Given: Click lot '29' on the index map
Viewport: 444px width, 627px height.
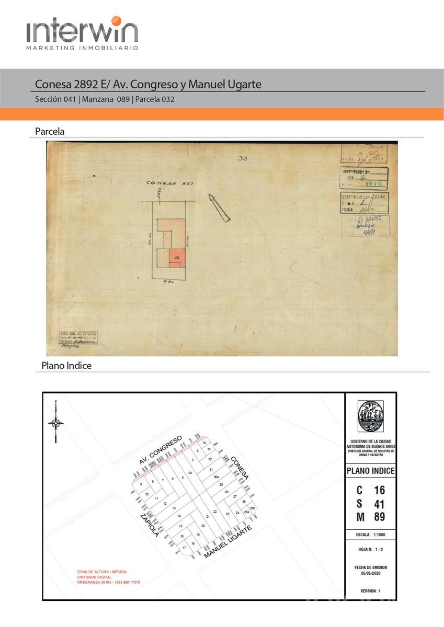Looking at the screenshot, I should tap(221, 484).
